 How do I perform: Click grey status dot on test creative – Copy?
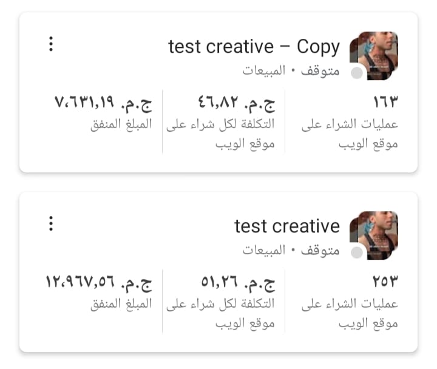[x=357, y=73]
